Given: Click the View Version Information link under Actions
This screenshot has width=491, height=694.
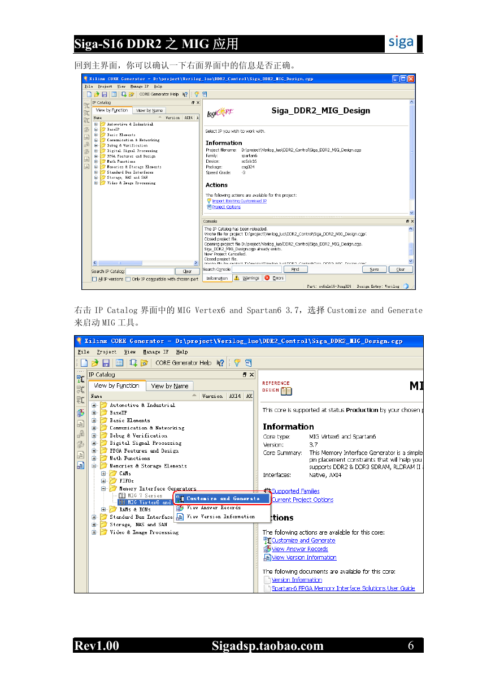Looking at the screenshot, I should tap(304, 557).
